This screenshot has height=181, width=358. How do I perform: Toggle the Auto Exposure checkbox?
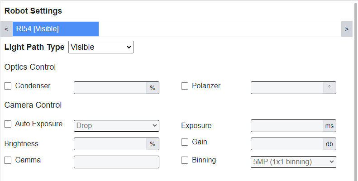8,124
